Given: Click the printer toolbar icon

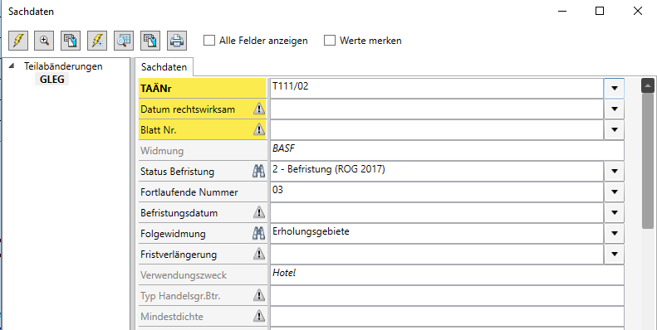Looking at the screenshot, I should 176,41.
